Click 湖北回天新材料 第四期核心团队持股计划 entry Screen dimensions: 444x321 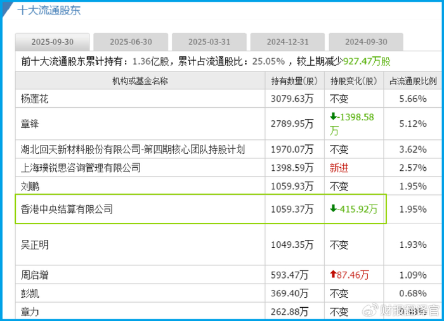click(x=133, y=149)
